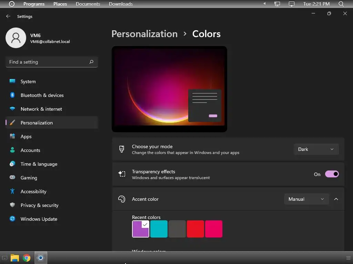This screenshot has width=353, height=264.
Task: Select the gray recent color swatch
Action: coord(177,229)
